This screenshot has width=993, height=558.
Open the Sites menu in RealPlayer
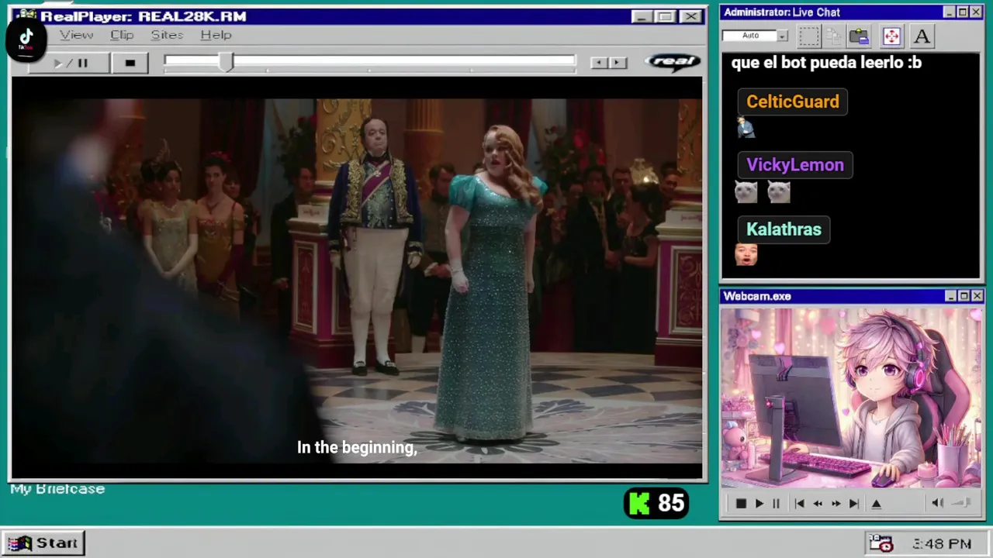[167, 35]
